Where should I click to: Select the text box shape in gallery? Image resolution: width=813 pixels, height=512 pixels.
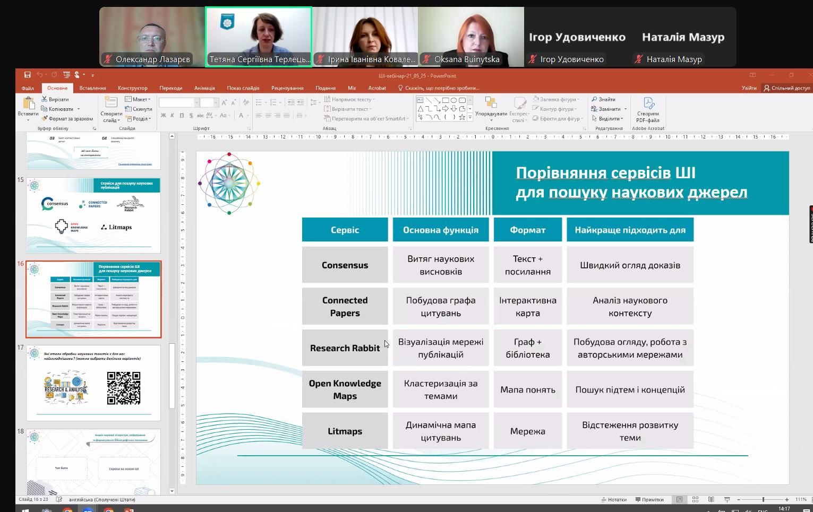click(420, 100)
